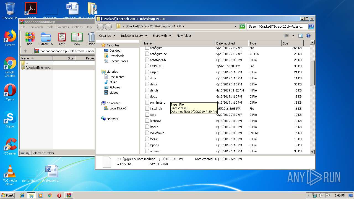Viewport: 354px width, 199px height.
Task: Open address bar history dropdown arrow
Action: coord(235,27)
